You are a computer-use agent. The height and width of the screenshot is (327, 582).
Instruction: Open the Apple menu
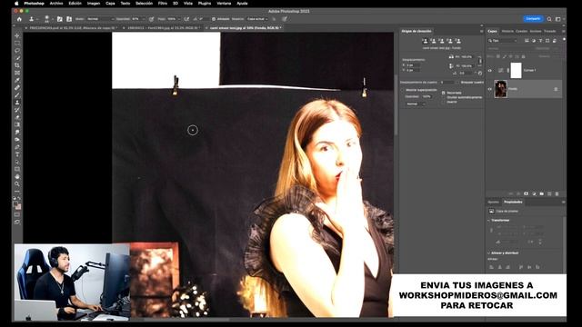click(x=16, y=4)
